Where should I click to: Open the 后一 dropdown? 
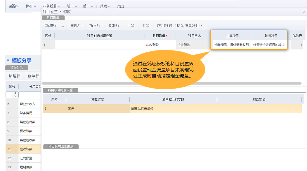coord(88,6)
